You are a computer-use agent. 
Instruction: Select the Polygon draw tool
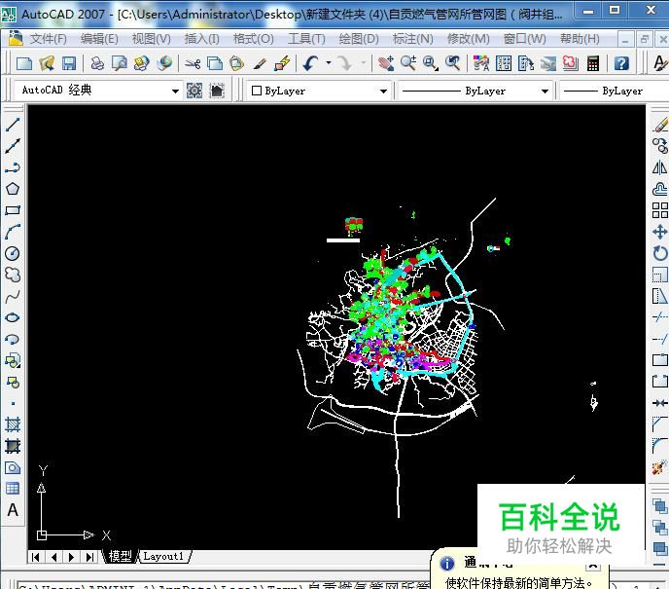pos(13,189)
